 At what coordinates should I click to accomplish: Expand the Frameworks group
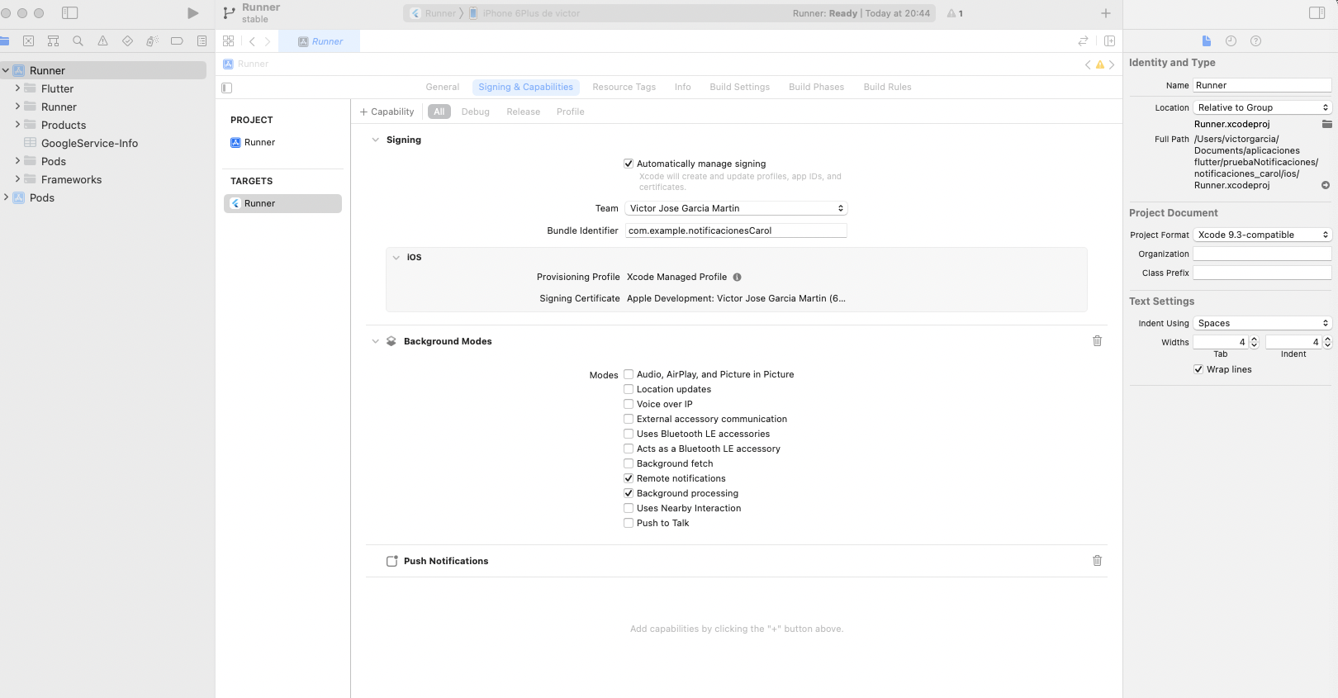(x=17, y=179)
